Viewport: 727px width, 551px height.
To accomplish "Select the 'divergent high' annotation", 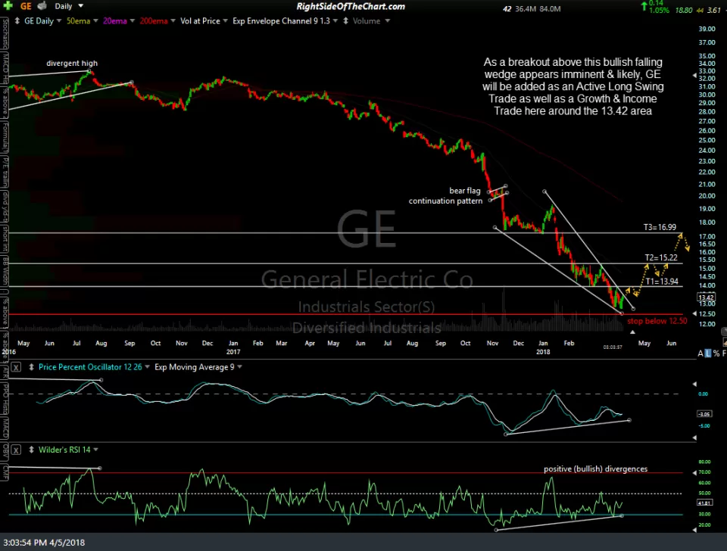I will [72, 63].
